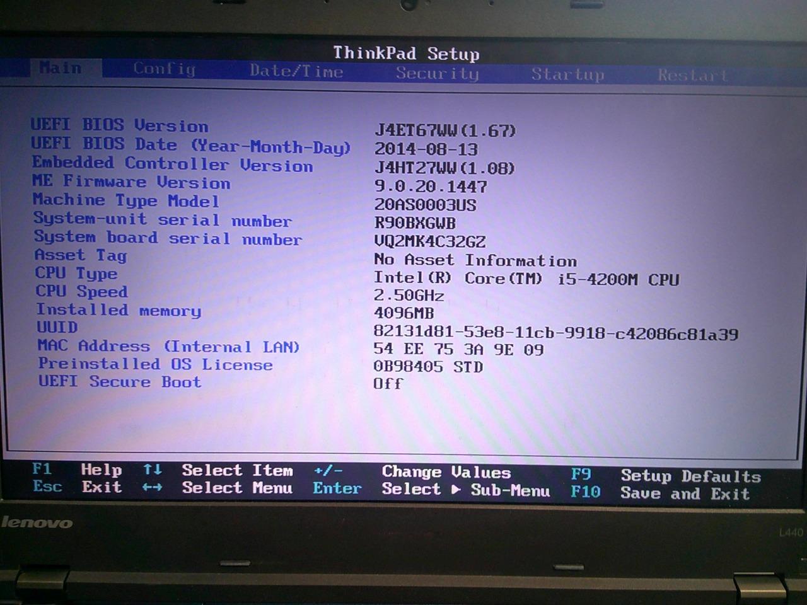Click the F10 key hint
The height and width of the screenshot is (605, 807).
click(585, 492)
